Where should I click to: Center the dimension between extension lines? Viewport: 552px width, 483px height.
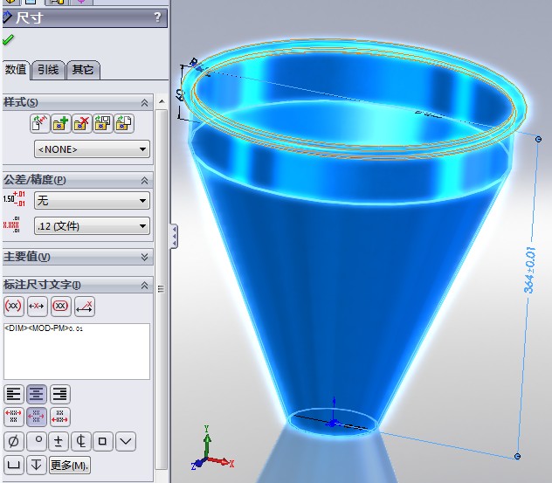pos(37,307)
